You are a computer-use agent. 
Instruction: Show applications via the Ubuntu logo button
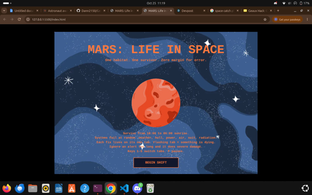click(305, 188)
